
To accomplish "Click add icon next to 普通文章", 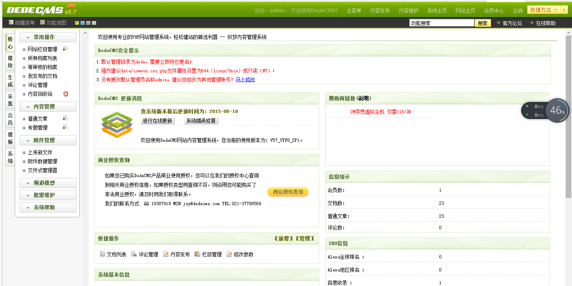I will (x=65, y=118).
